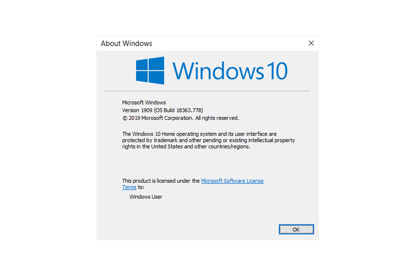Click the This product is licensed under text
Image resolution: width=415 pixels, height=276 pixels.
pyautogui.click(x=161, y=181)
